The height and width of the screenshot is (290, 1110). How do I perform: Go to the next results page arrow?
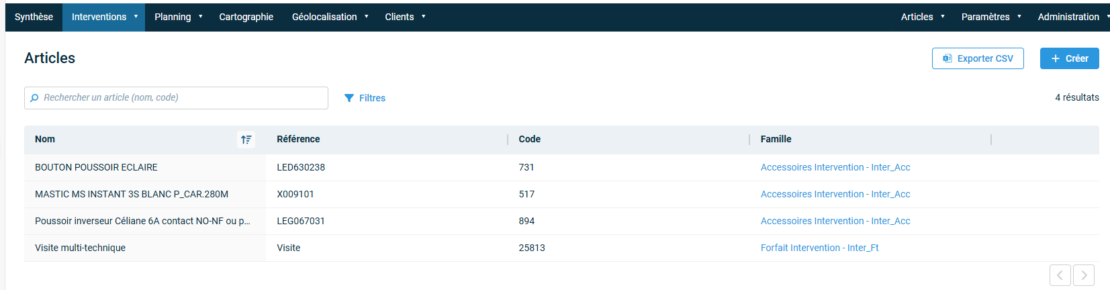click(x=1084, y=275)
